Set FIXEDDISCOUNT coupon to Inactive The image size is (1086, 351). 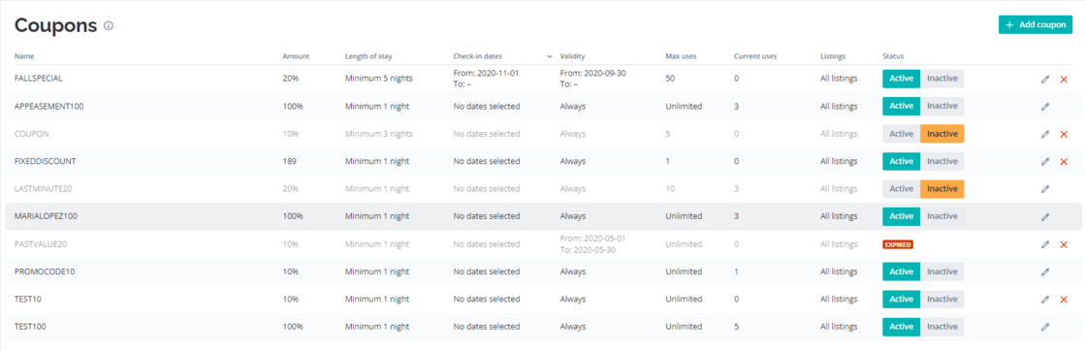point(942,161)
